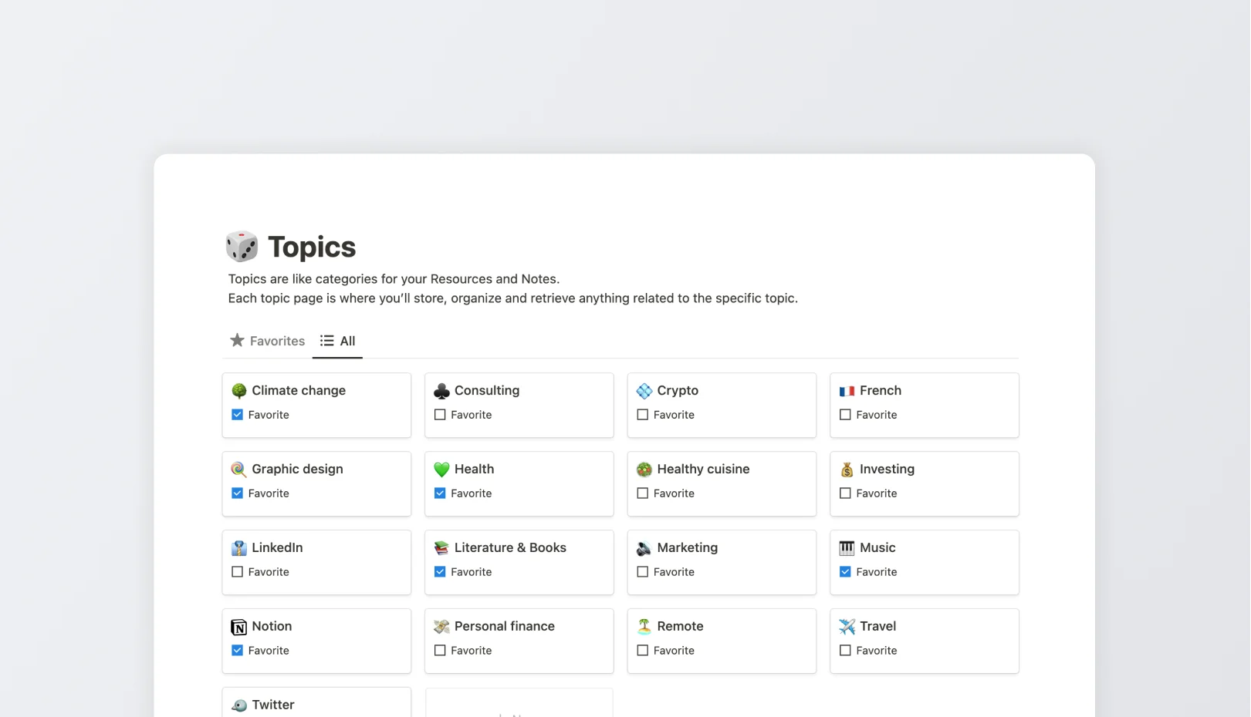This screenshot has height=717, width=1251.
Task: Uncheck Favorite on Climate change
Action: tap(237, 414)
